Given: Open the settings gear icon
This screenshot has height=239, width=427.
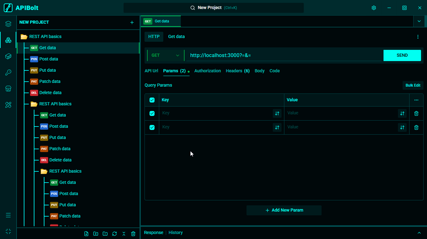Looking at the screenshot, I should [374, 8].
